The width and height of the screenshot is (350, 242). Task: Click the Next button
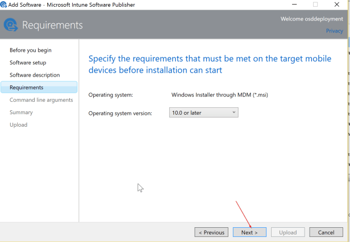coord(249,232)
